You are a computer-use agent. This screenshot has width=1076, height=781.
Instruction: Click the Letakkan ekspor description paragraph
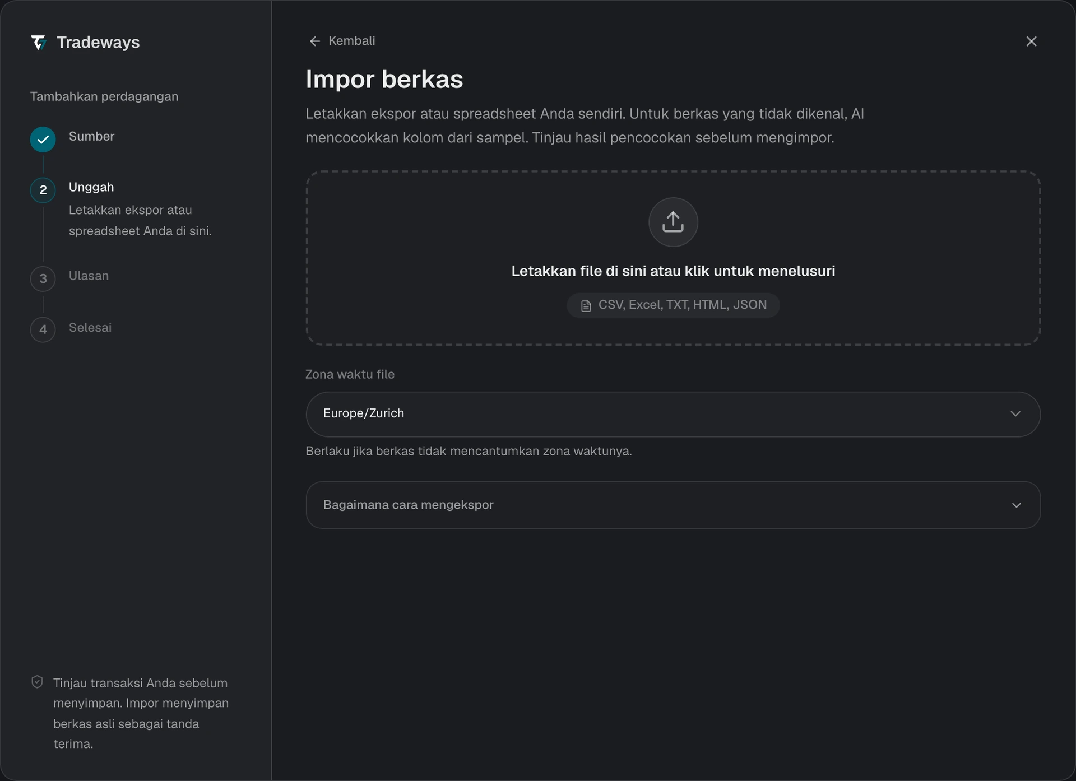coord(585,125)
